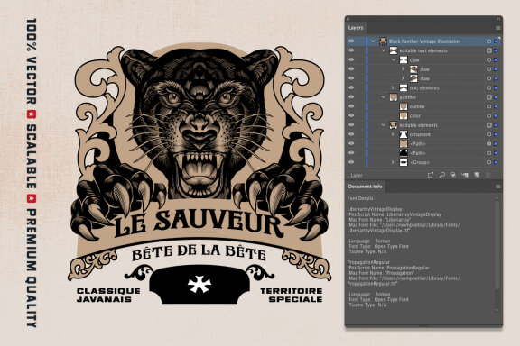This screenshot has height=346, width=520.
Task: Click the Delete Selection trash icon
Action: click(x=488, y=175)
